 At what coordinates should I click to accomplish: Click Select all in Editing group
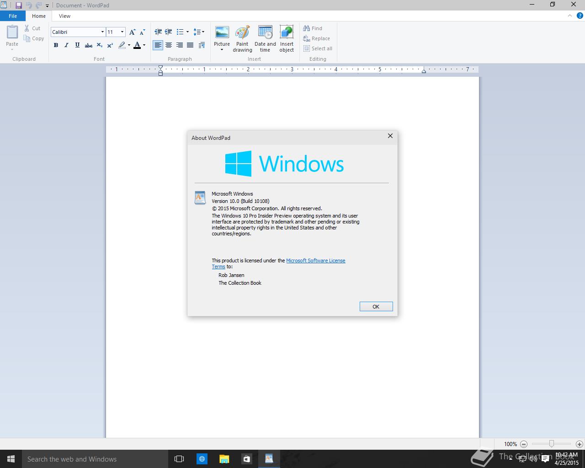318,48
